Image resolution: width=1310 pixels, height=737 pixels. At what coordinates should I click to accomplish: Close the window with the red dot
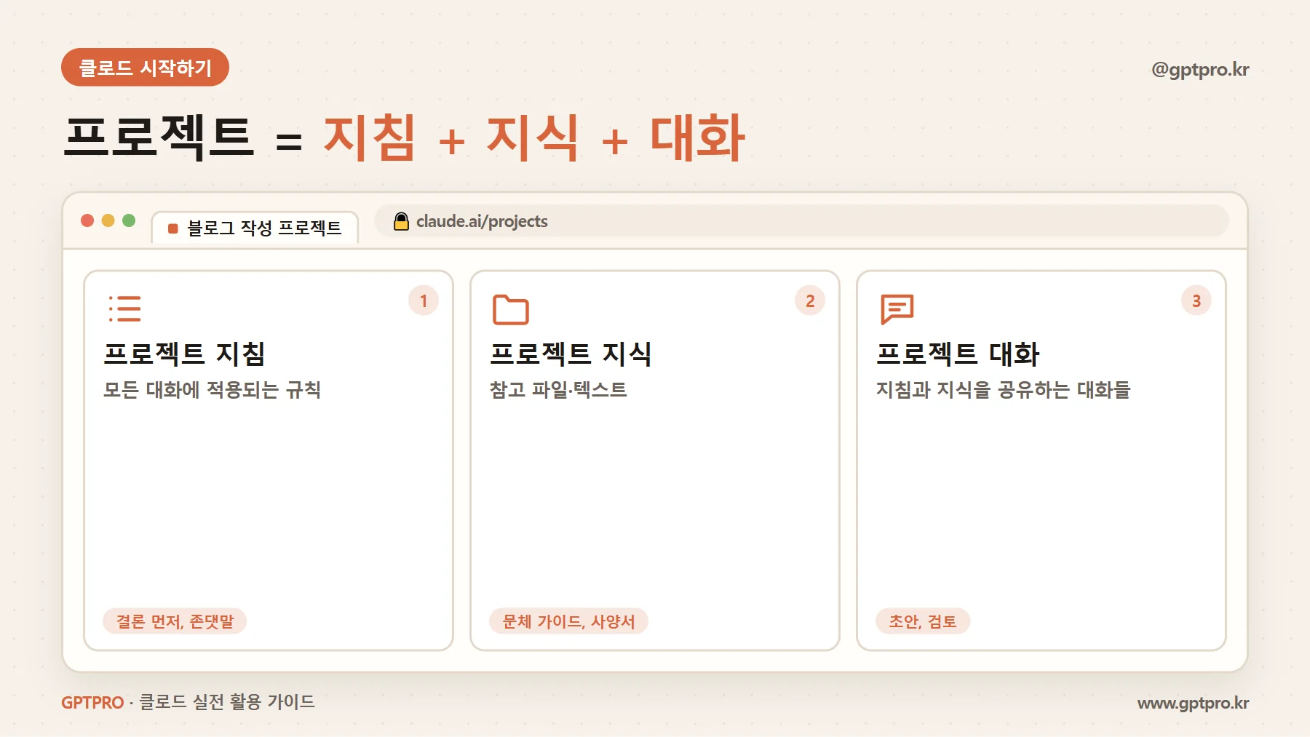coord(87,220)
